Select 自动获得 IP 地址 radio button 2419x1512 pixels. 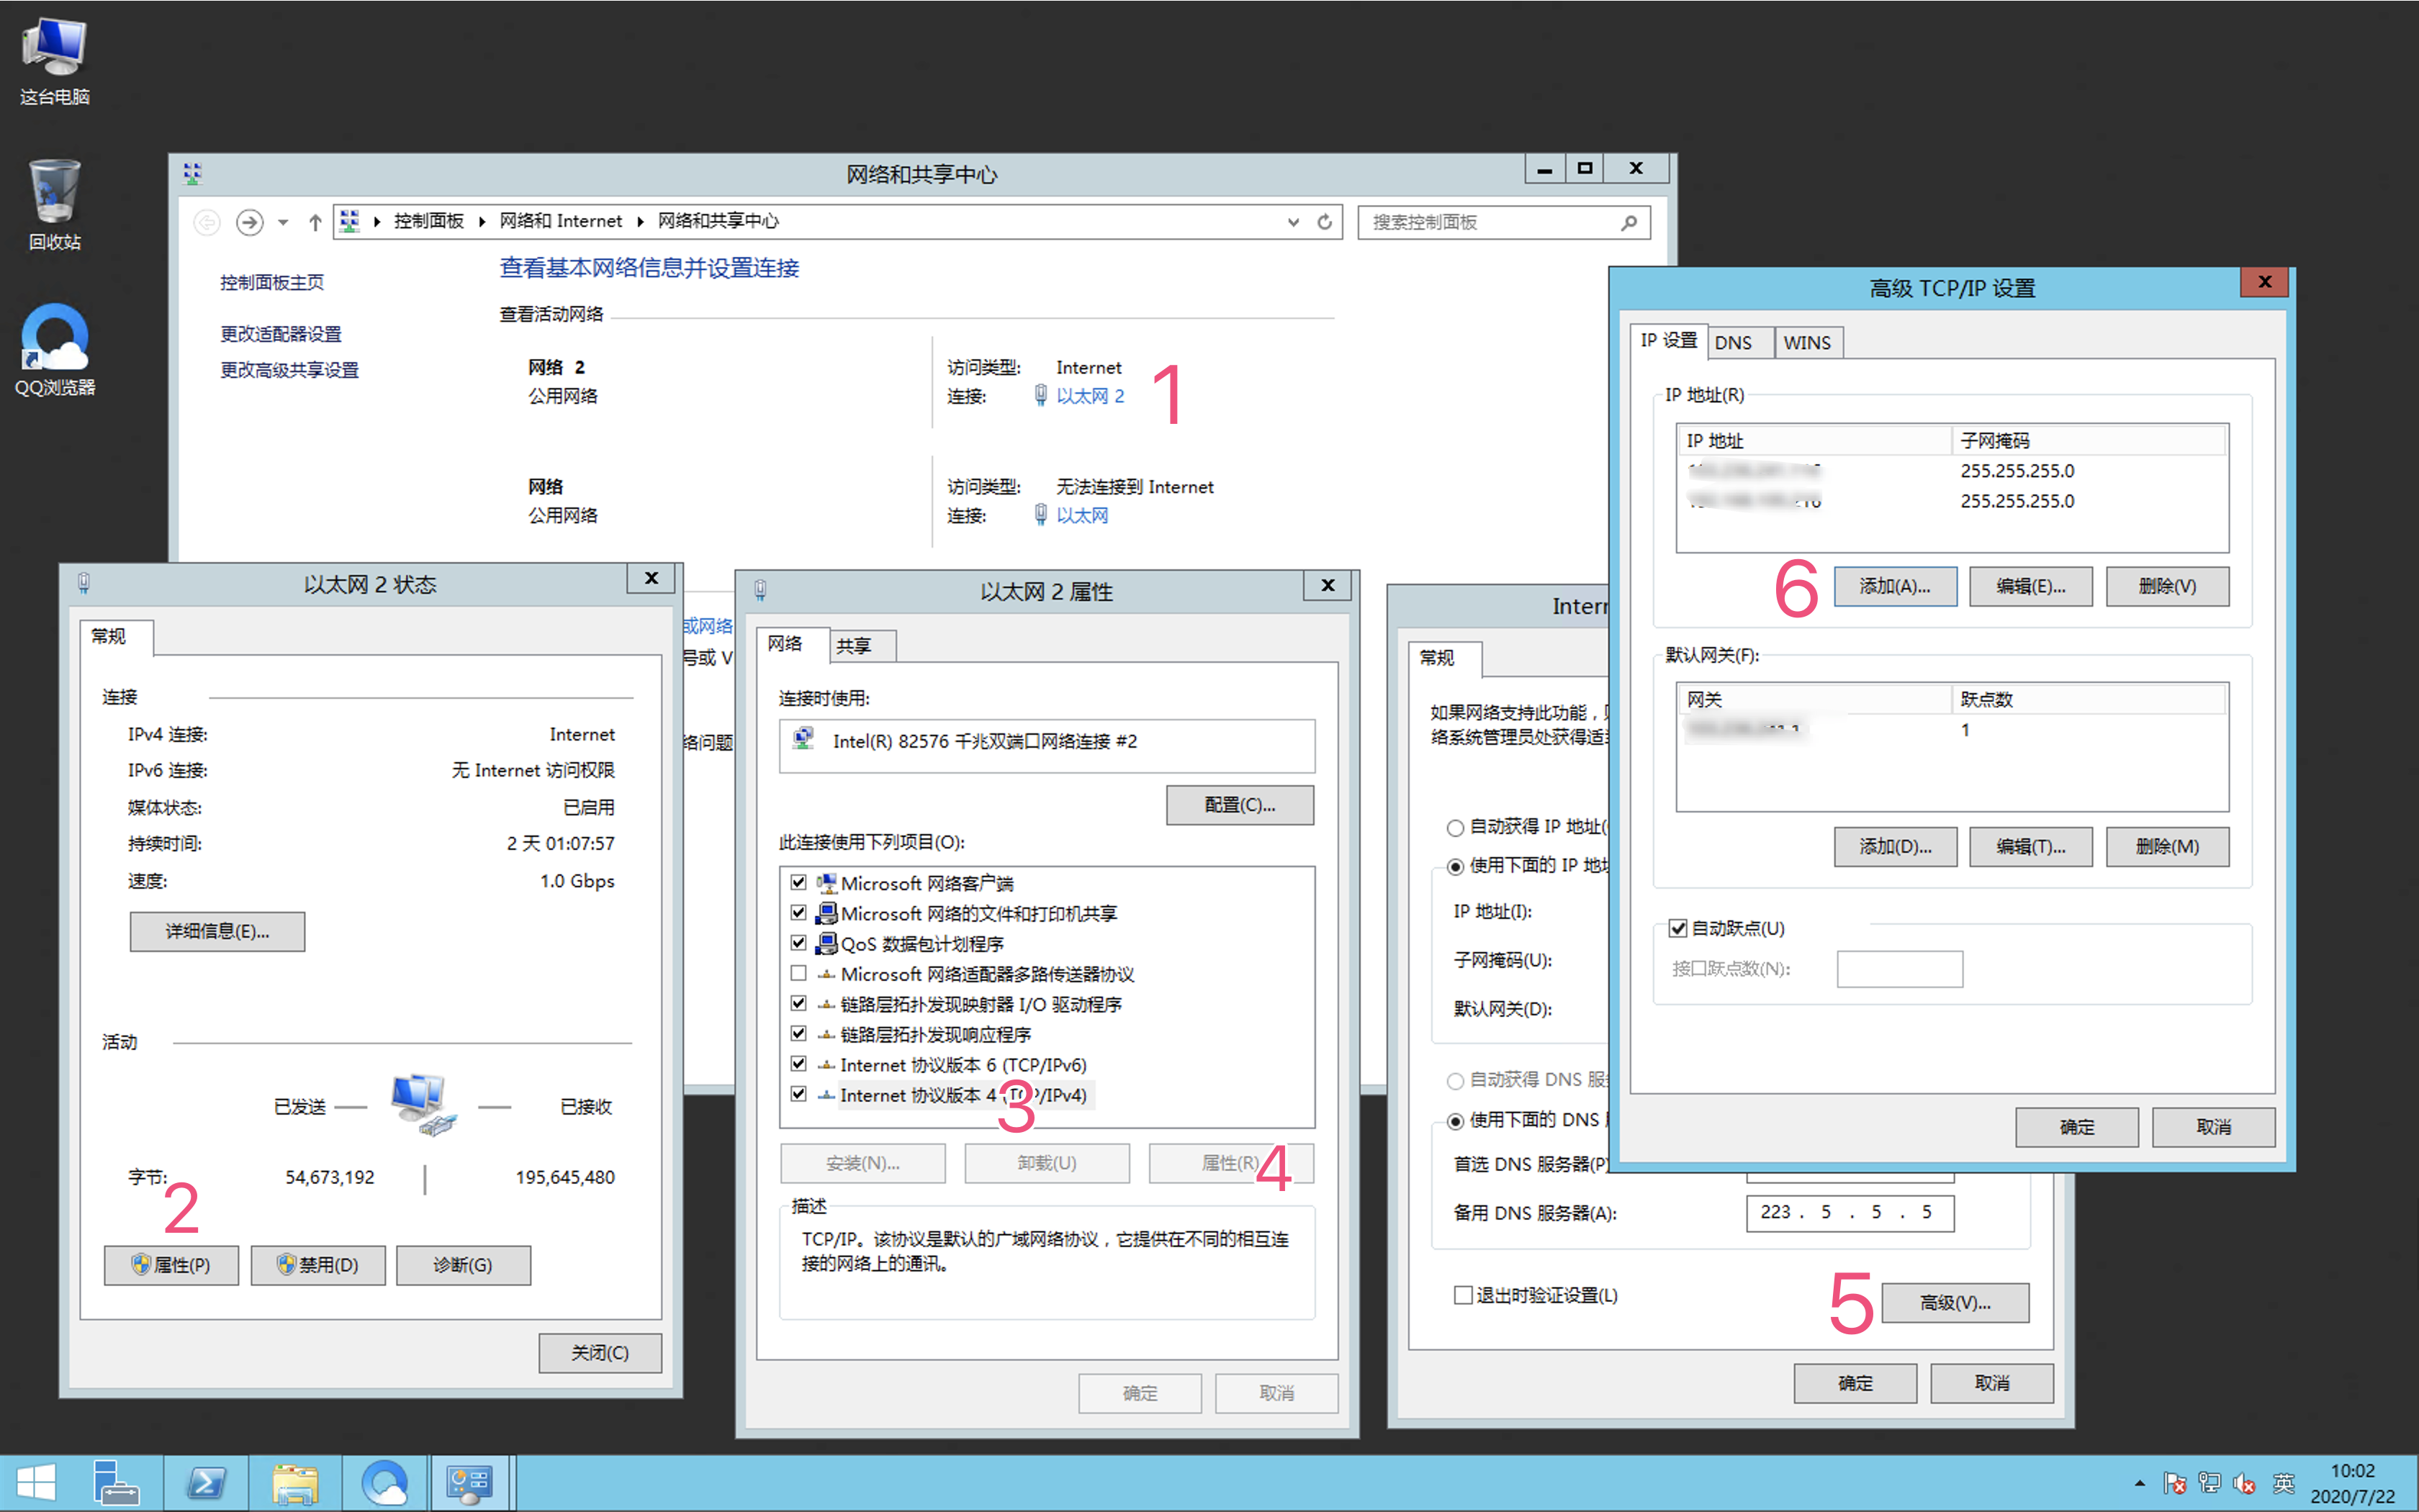pos(1456,828)
